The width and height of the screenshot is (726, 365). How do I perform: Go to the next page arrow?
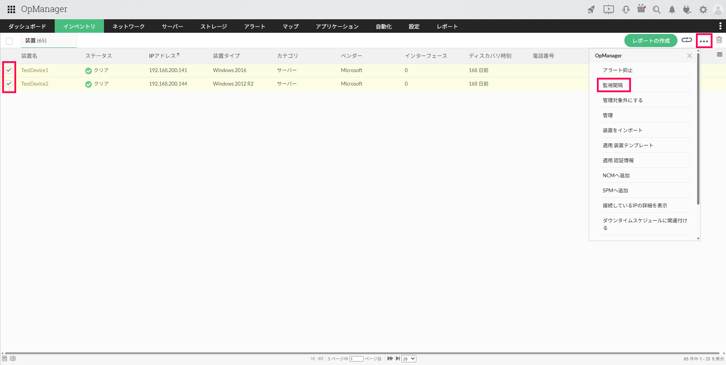(x=390, y=358)
